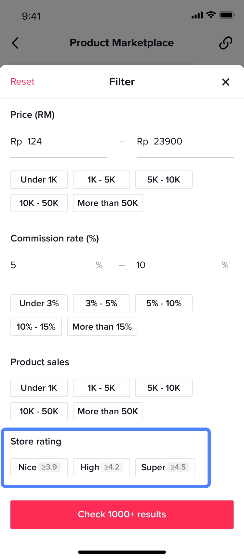The image size is (244, 559).
Task: Select More than 15% commission
Action: coord(102,327)
